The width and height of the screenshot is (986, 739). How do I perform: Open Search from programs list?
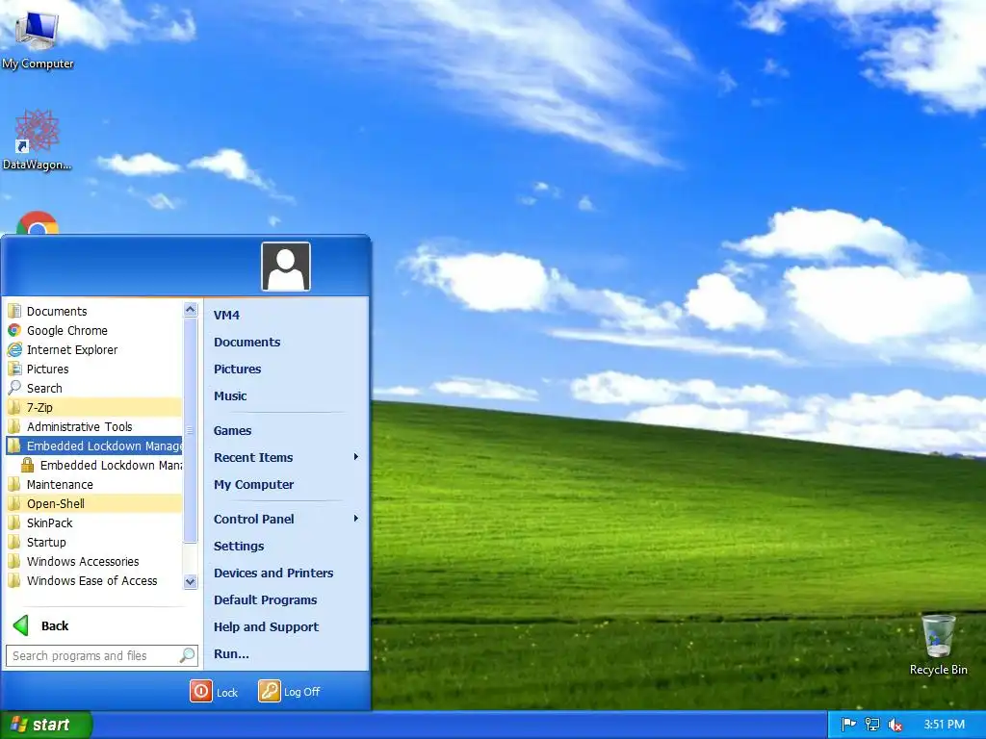[x=94, y=389]
